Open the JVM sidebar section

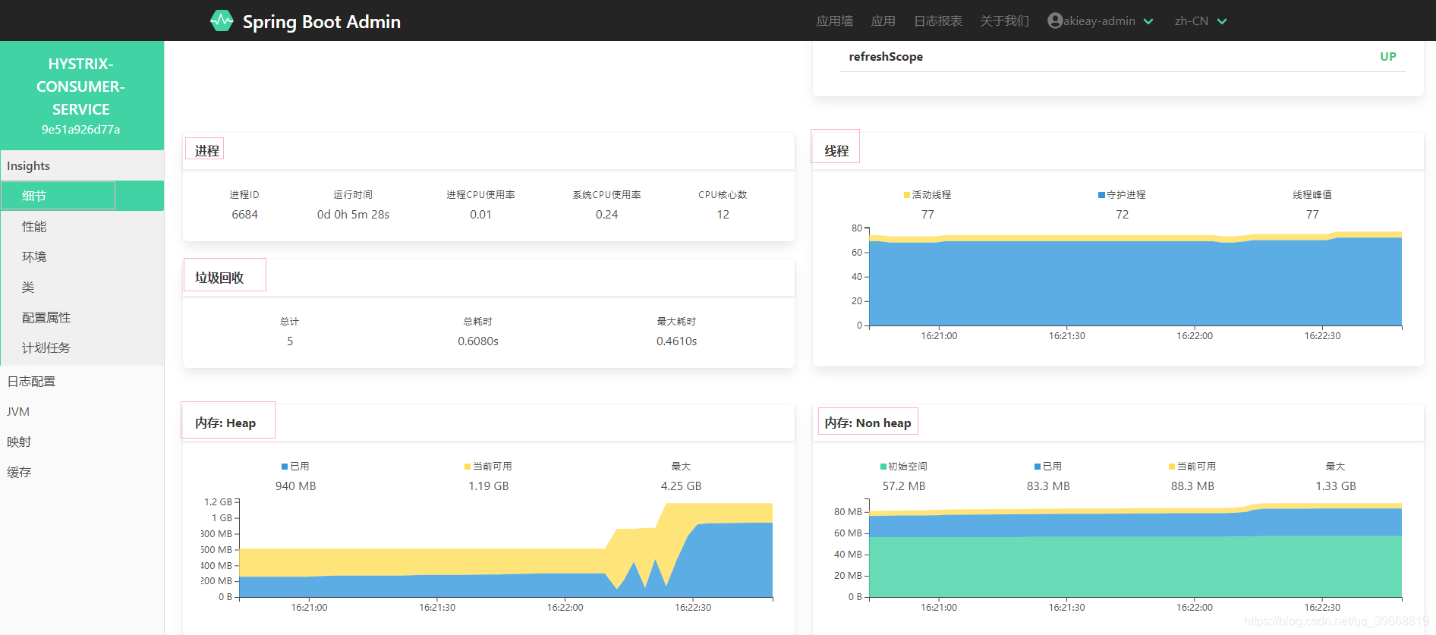[x=82, y=411]
